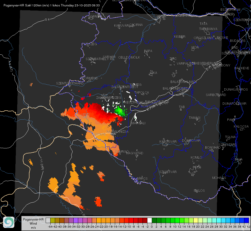Choose the light gray swatch at legend start
Screen dimensions: 251x231
[x=48, y=220]
